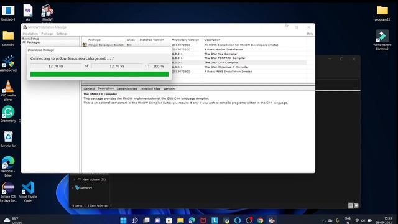Open the Recycle Bin
Viewport: 398px width, 224px height.
point(8,139)
